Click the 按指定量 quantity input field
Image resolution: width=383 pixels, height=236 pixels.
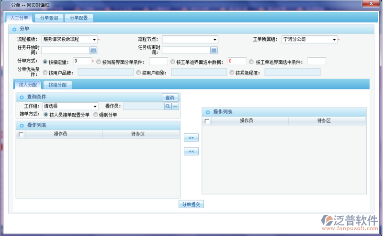[x=82, y=61]
